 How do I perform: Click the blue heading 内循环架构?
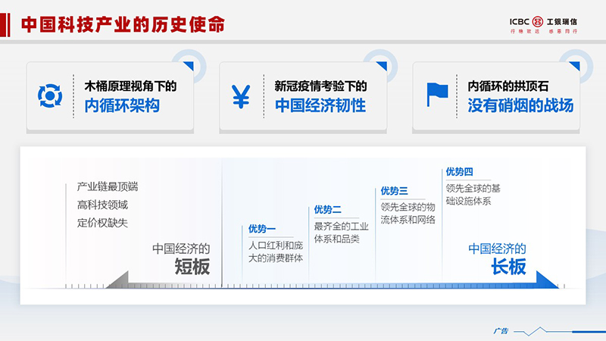coord(122,105)
